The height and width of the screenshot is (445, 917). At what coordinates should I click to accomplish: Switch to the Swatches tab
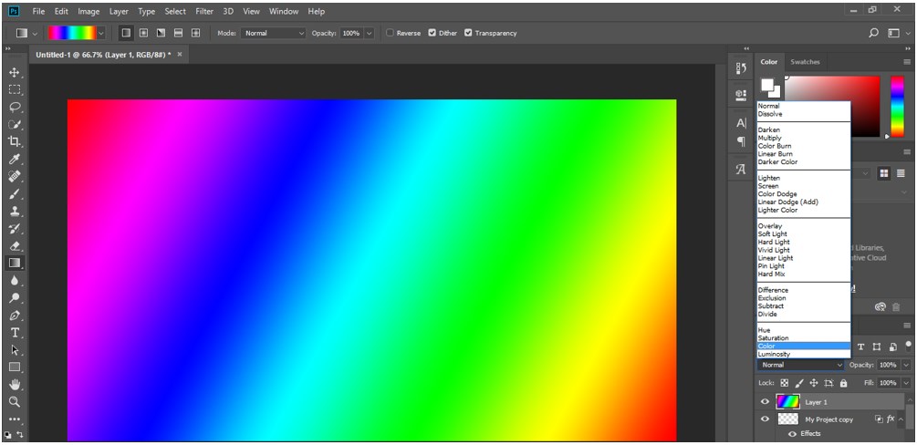(806, 62)
